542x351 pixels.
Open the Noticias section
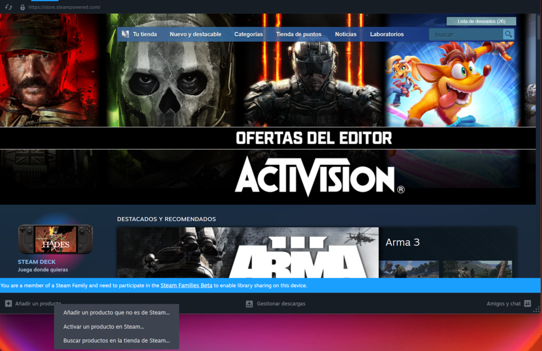tap(345, 33)
